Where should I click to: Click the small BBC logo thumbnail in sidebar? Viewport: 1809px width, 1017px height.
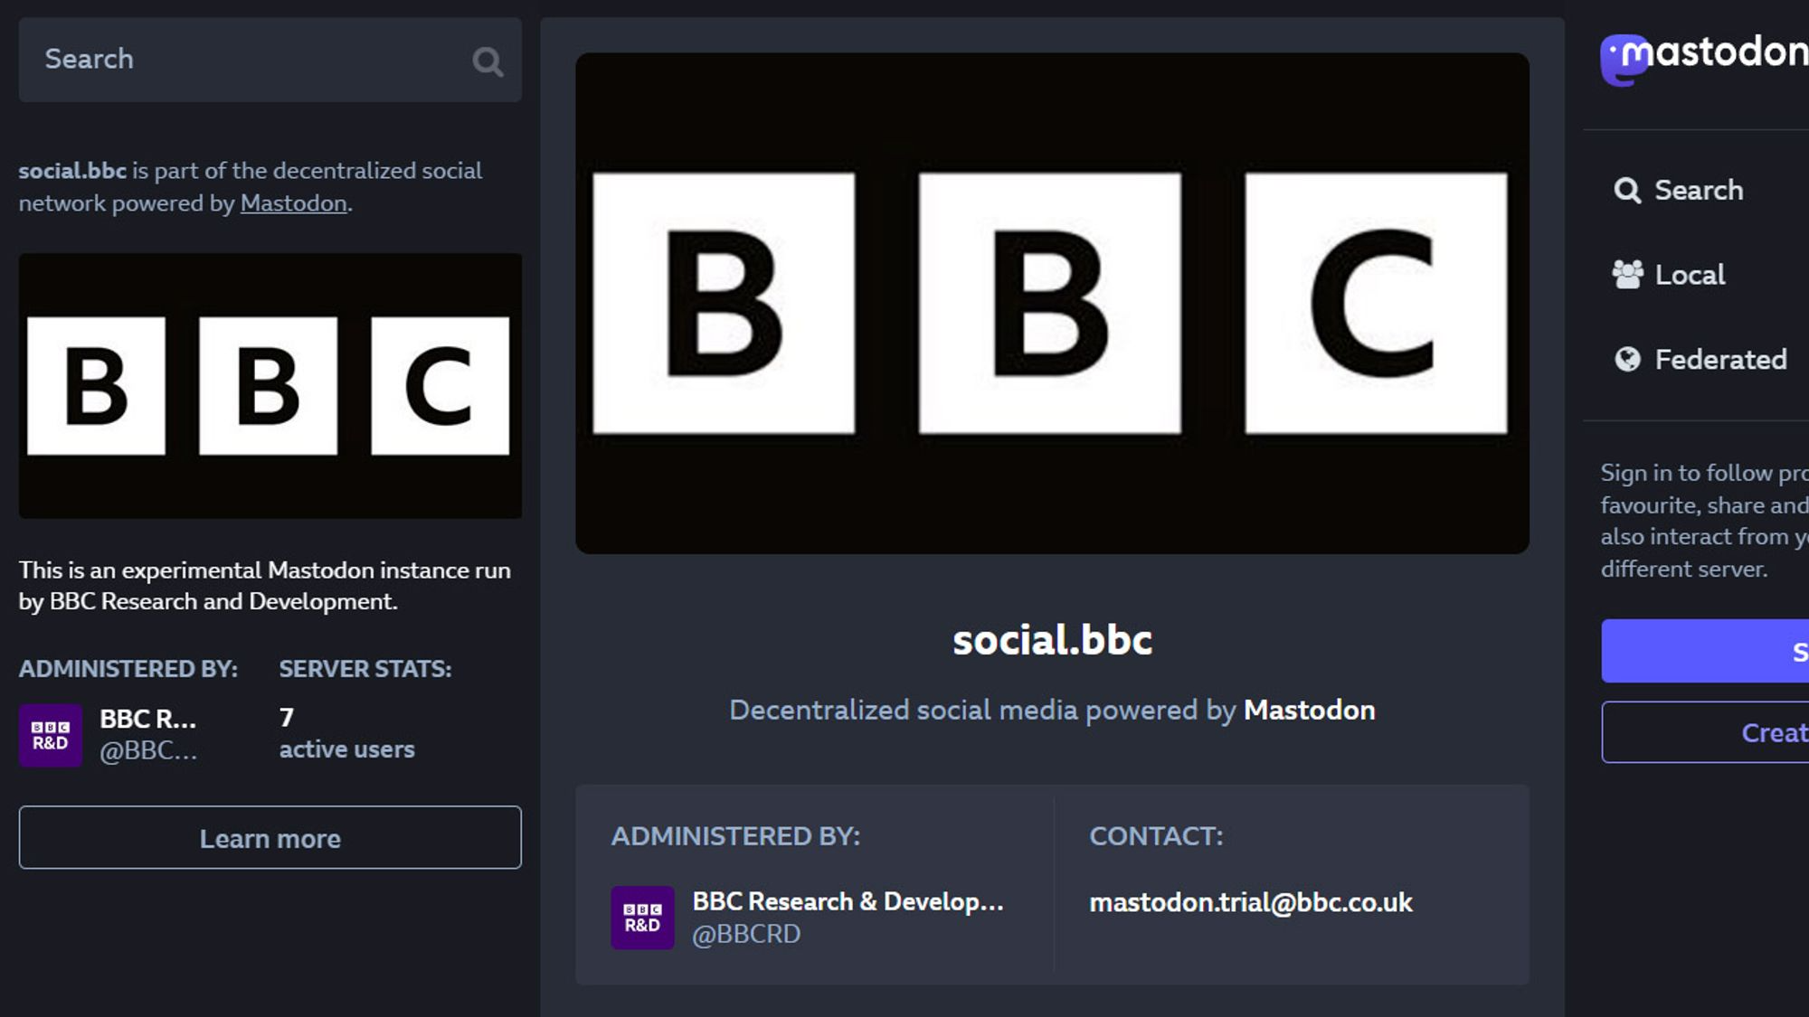[270, 386]
